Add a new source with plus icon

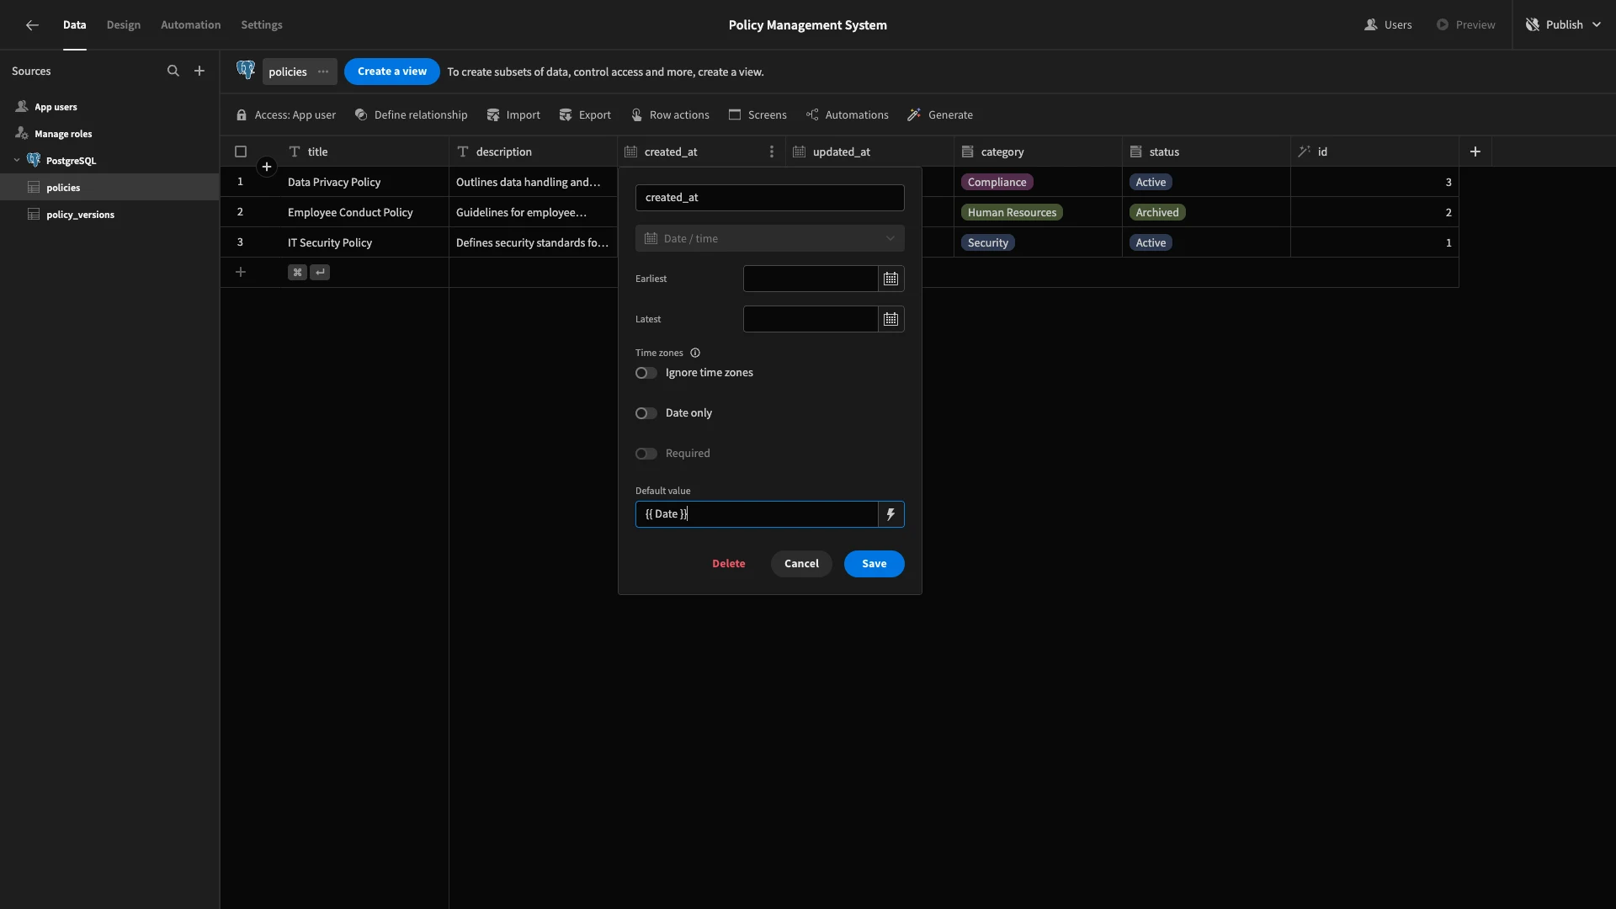(x=199, y=72)
